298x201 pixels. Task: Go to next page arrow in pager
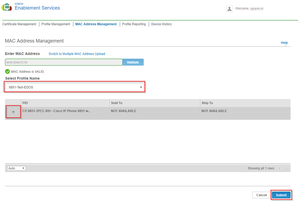pos(286,168)
